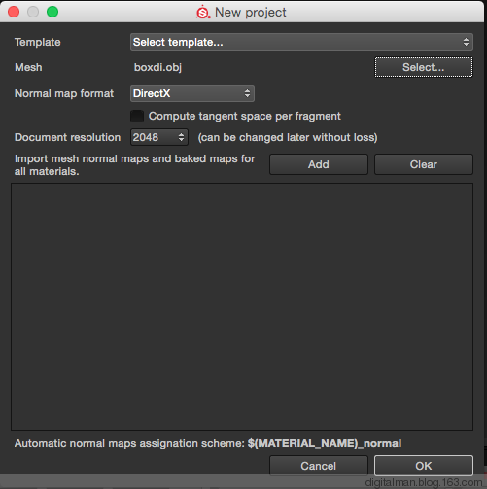Close the New project dialog with red button

tap(14, 12)
